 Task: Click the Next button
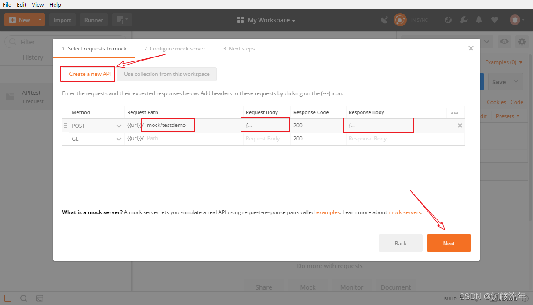pos(449,243)
